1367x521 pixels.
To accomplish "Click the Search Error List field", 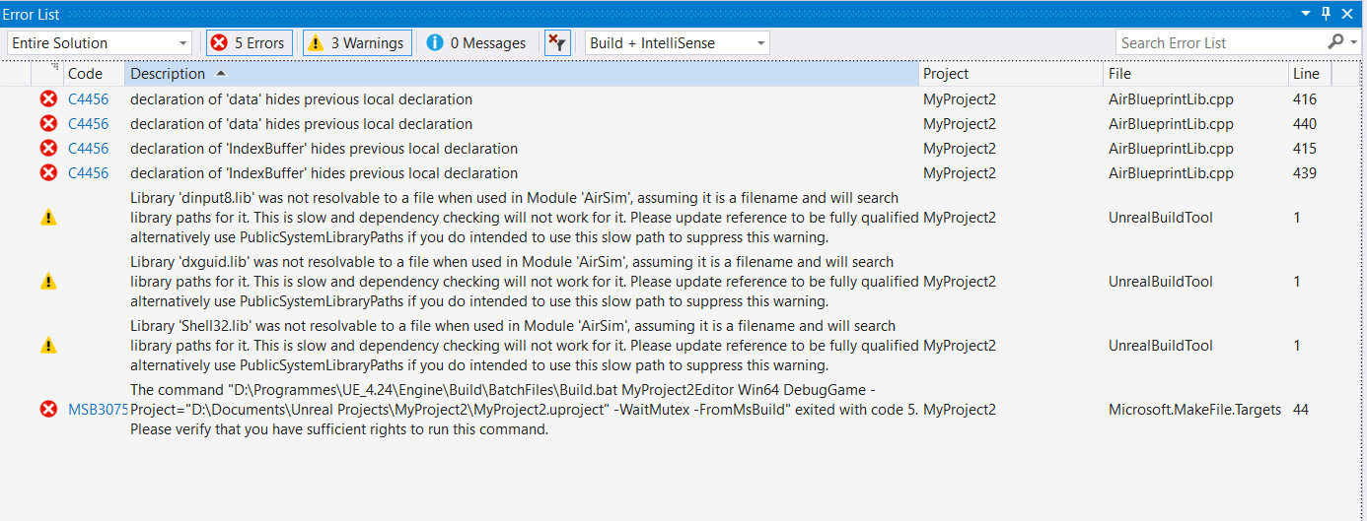I will [1219, 42].
